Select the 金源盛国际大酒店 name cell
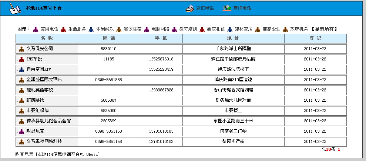366x161 pixels. pos(47,80)
